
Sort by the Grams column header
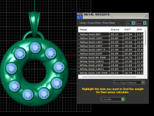tap(116, 30)
